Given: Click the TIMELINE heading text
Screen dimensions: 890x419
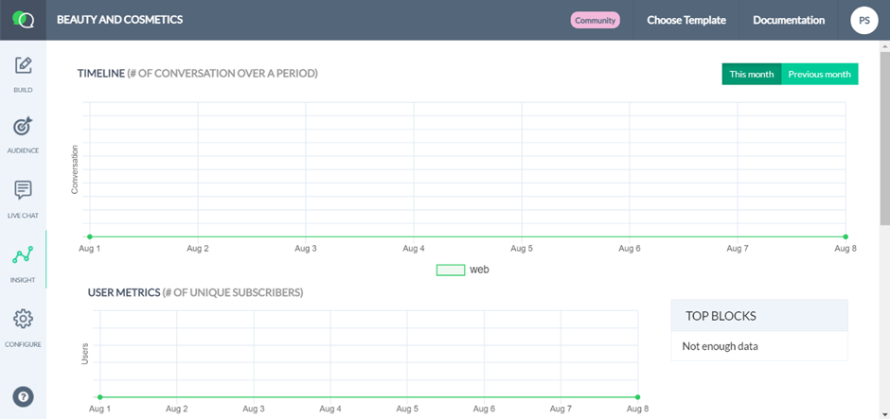Looking at the screenshot, I should point(198,74).
